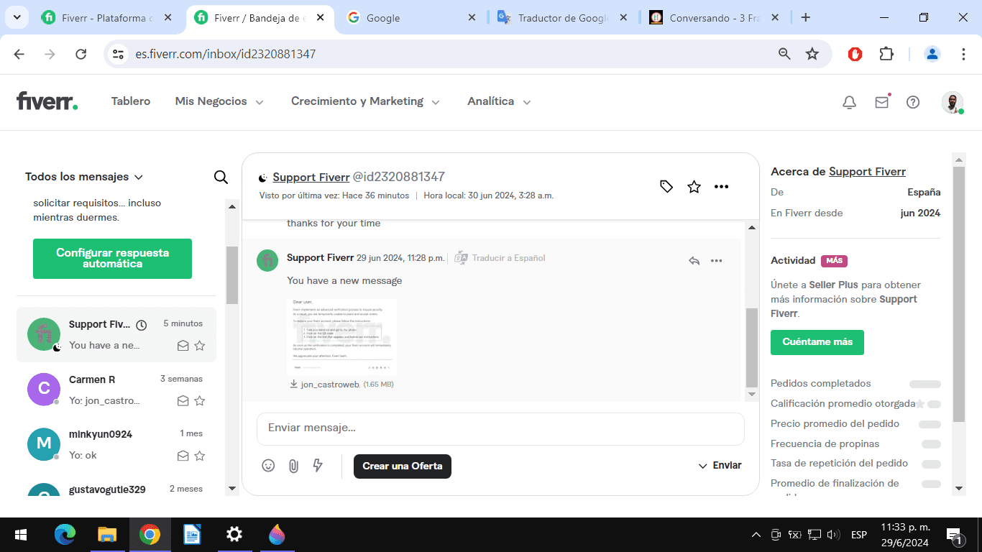
Task: Open Support Fiverr link in Acerca de
Action: tap(867, 172)
